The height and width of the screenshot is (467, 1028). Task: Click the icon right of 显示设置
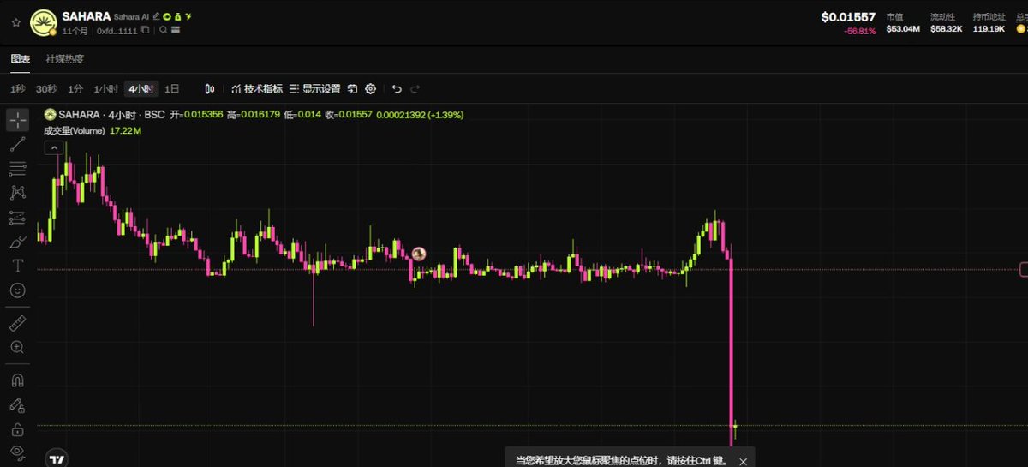click(352, 88)
